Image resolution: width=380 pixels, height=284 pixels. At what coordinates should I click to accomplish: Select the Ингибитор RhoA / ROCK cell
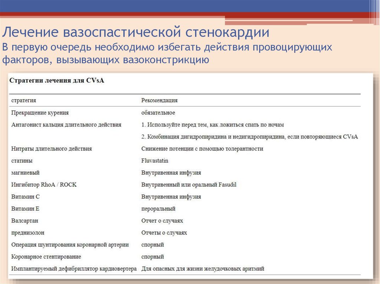click(44, 184)
